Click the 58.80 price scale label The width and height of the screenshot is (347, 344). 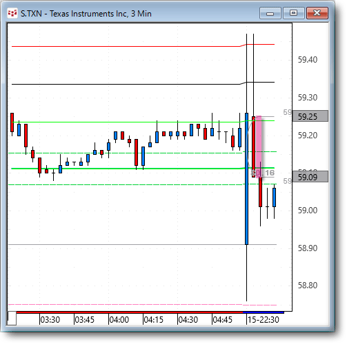click(308, 286)
